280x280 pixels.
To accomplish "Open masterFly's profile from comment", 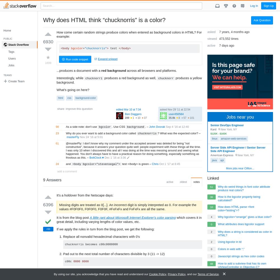I will tap(73, 137).
